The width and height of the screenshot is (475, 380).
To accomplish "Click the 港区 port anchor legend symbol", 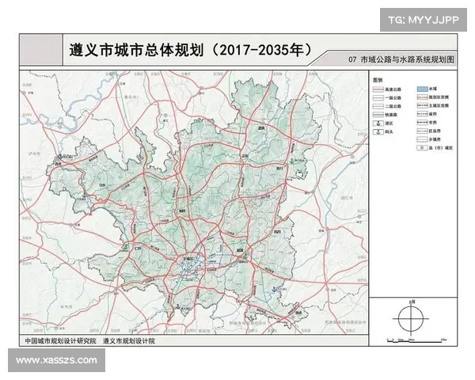I will [x=378, y=123].
